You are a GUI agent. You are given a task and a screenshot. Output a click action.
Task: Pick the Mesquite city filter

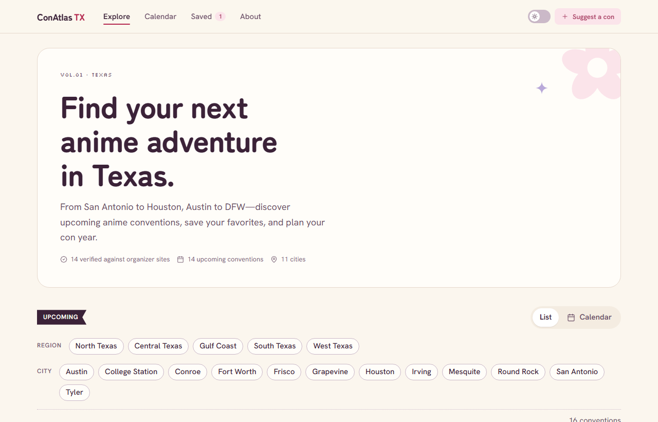pyautogui.click(x=465, y=372)
